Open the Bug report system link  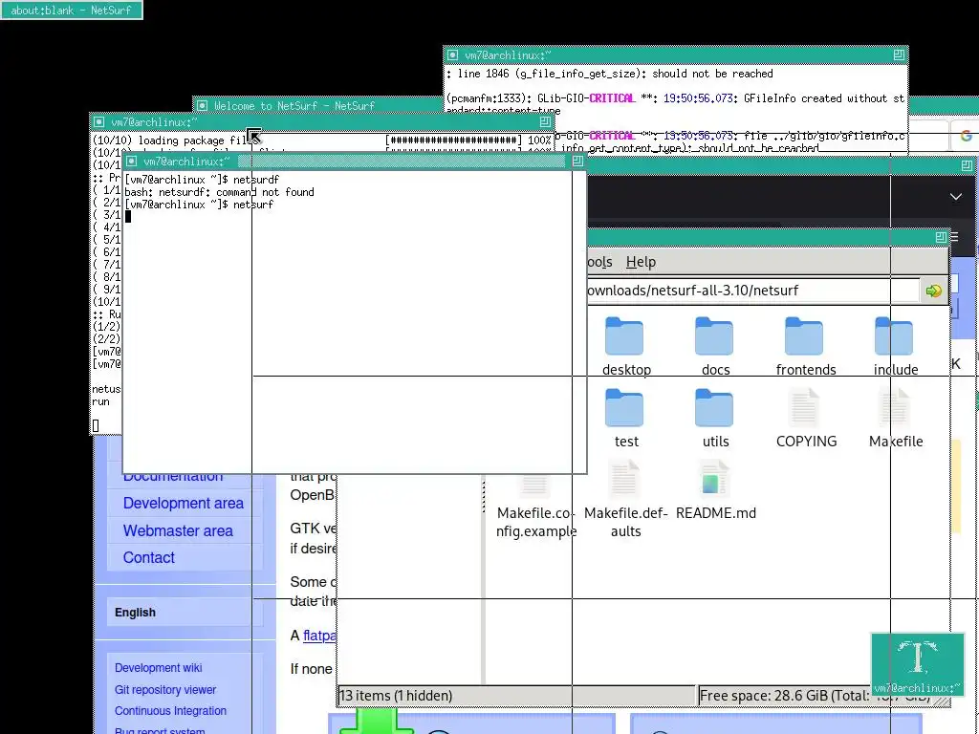coord(160,730)
